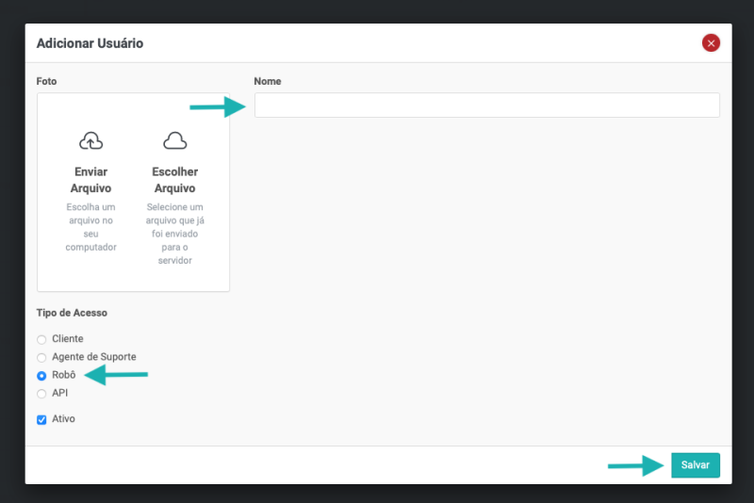The width and height of the screenshot is (754, 503).
Task: Click the "Ativo" label text
Action: [64, 419]
